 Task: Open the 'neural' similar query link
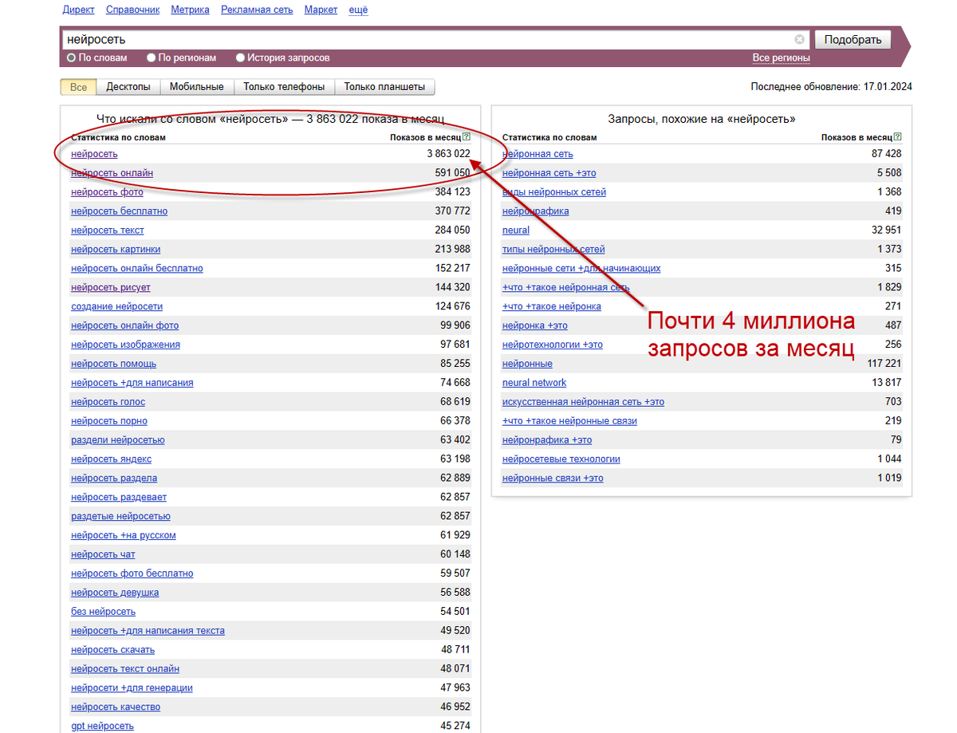[x=516, y=231]
